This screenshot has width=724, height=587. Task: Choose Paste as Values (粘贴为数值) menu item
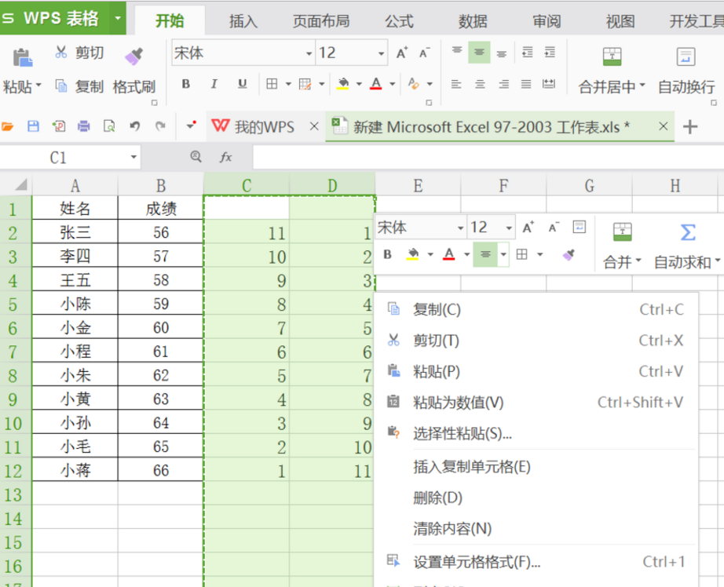(x=536, y=403)
